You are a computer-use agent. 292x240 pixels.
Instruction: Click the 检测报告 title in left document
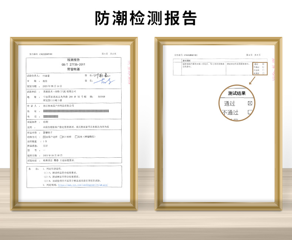pyautogui.click(x=74, y=60)
